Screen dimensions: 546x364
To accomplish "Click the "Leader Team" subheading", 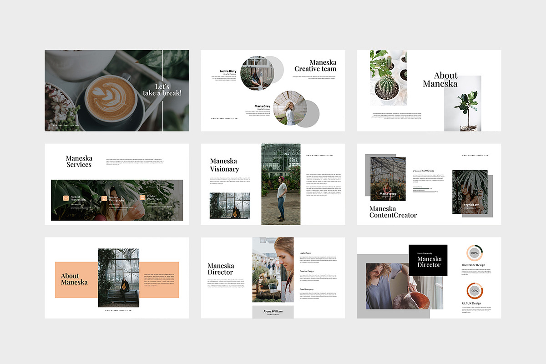I will 305,253.
